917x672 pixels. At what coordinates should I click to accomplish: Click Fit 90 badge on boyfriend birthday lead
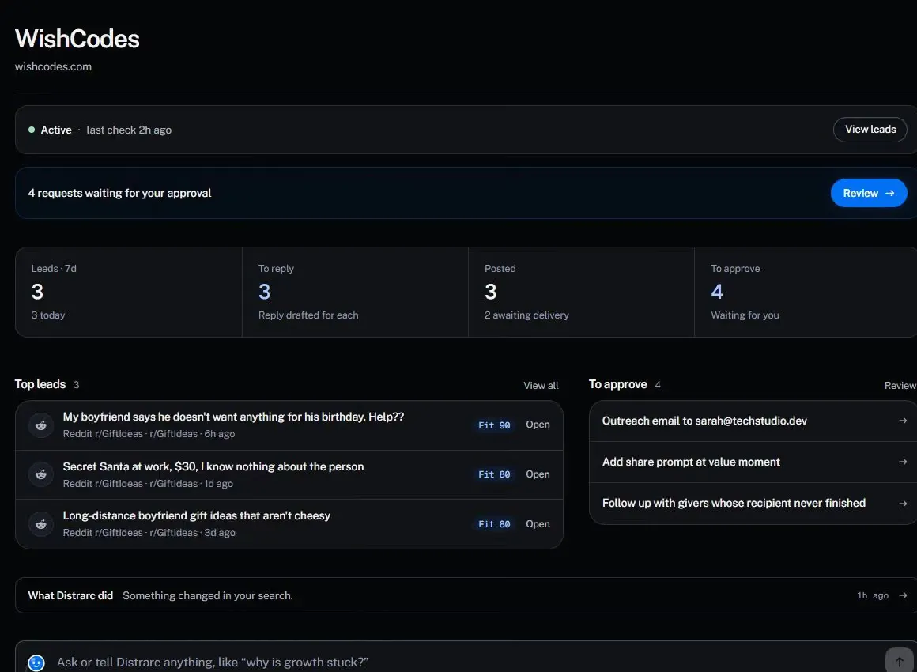[x=494, y=425]
